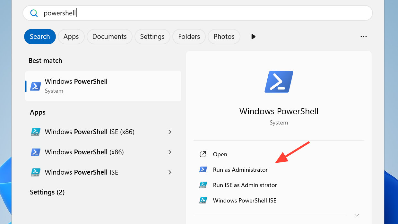The height and width of the screenshot is (224, 398).
Task: Click the Run as Administrator PowerShell icon
Action: coord(203,170)
